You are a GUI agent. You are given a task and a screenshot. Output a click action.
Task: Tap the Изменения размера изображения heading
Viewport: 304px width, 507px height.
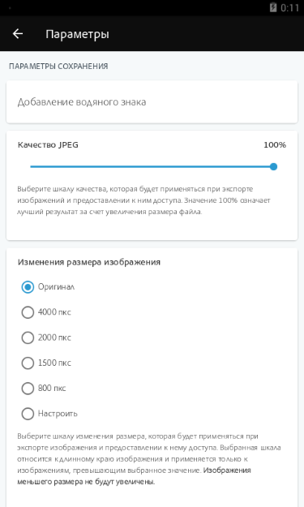pyautogui.click(x=89, y=262)
